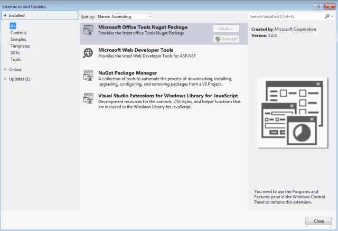338x231 pixels.
Task: Click 'Provides the latest Web Developer Tools' description
Action: click(147, 56)
